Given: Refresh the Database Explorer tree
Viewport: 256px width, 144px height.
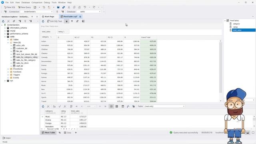Looking at the screenshot, I should pyautogui.click(x=3, y=21).
